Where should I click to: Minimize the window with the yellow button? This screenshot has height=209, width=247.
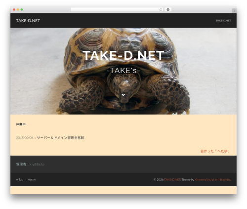tap(18, 10)
